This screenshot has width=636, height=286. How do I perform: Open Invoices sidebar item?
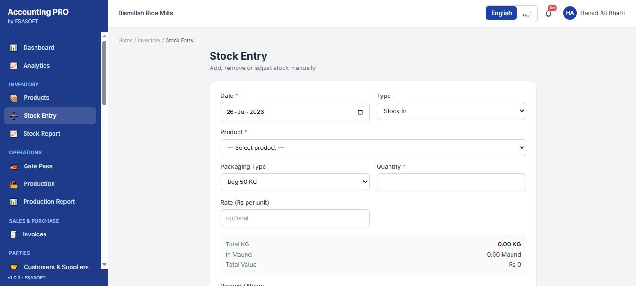(x=50, y=234)
